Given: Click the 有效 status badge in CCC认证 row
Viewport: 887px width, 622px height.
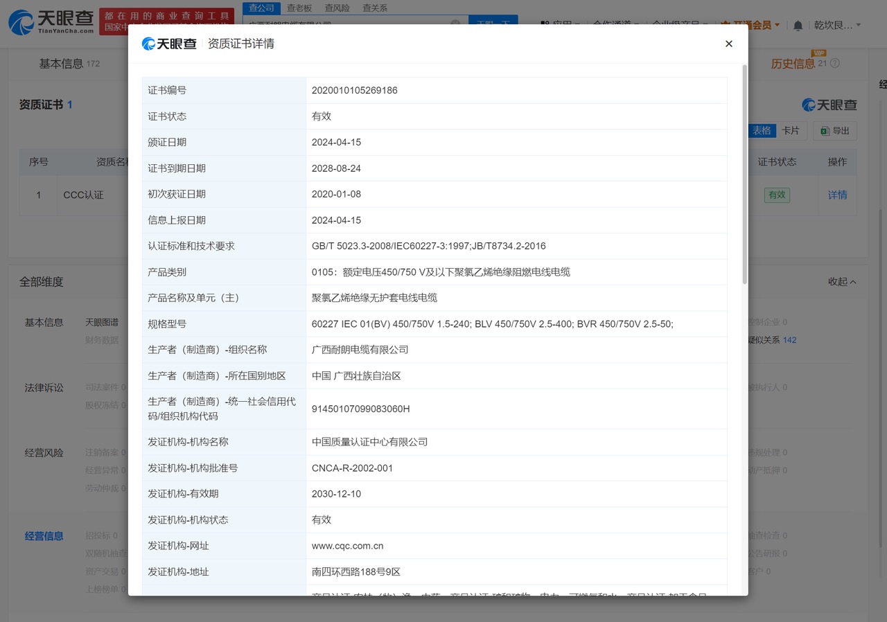Looking at the screenshot, I should pos(777,195).
